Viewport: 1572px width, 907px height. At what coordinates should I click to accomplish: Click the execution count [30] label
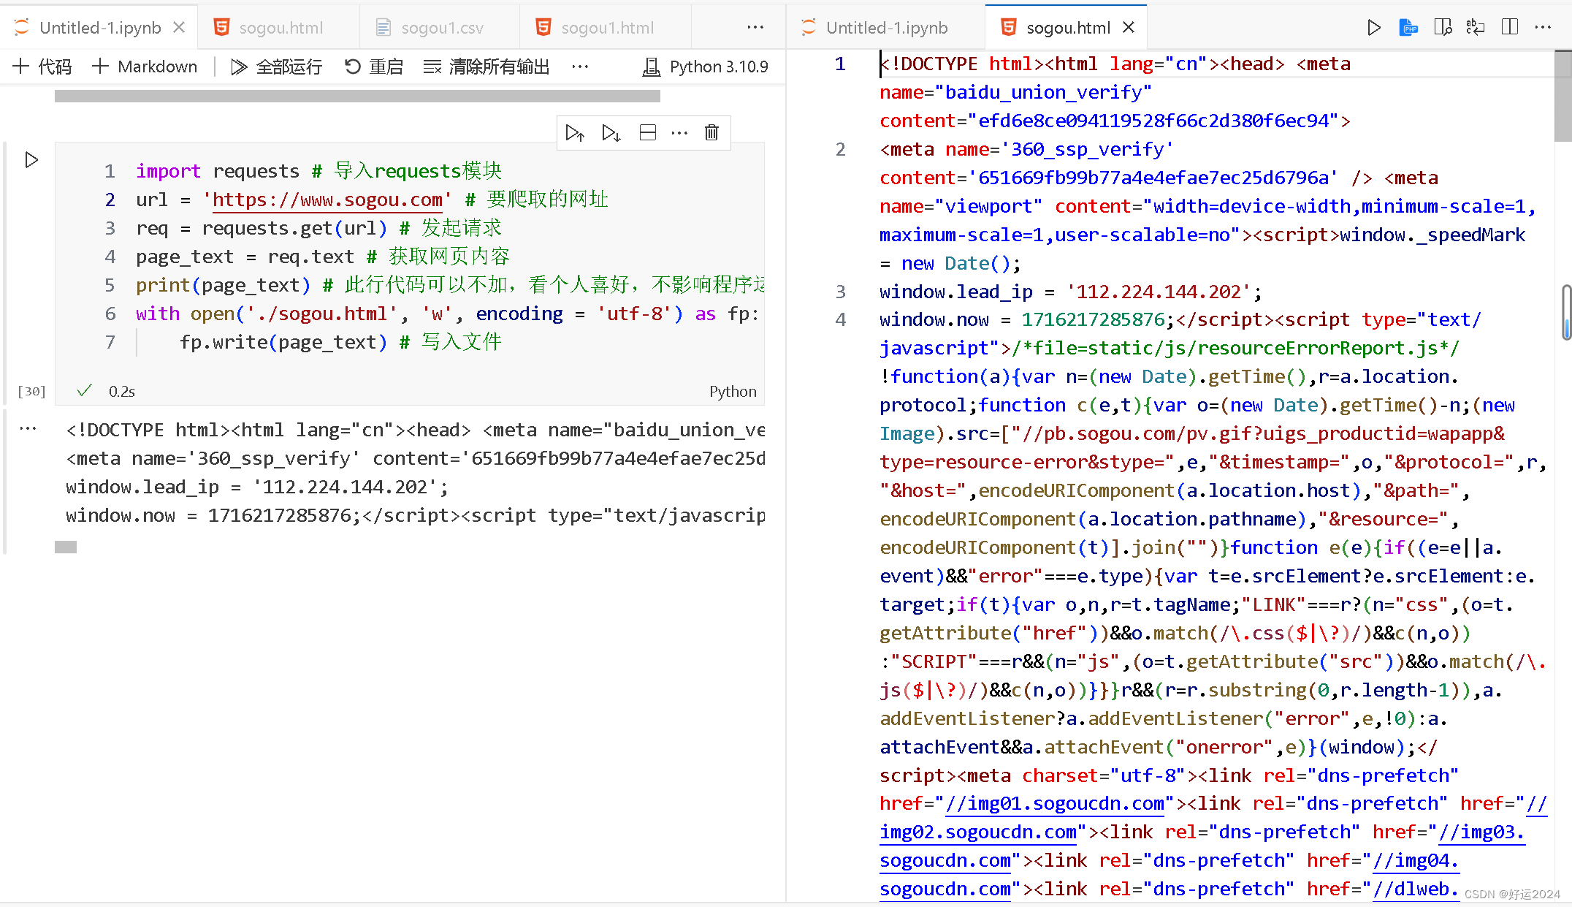click(31, 391)
